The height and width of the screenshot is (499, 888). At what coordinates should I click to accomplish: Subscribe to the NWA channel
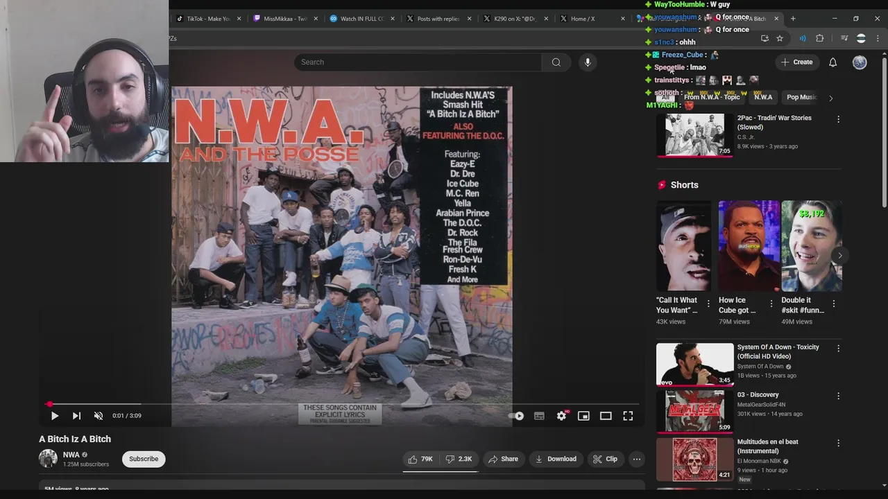[144, 459]
